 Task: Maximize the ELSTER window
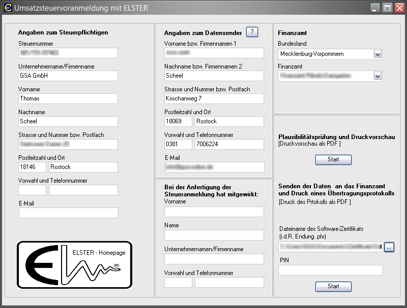click(387, 8)
